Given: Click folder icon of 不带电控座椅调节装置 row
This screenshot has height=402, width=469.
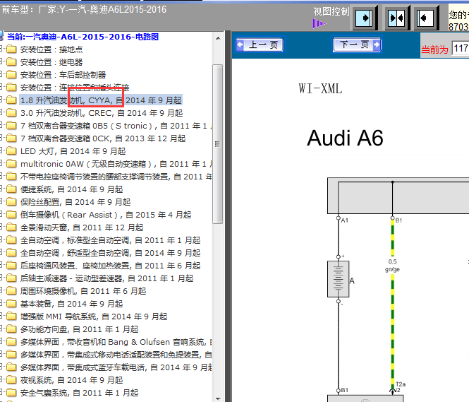Looking at the screenshot, I should pos(11,177).
